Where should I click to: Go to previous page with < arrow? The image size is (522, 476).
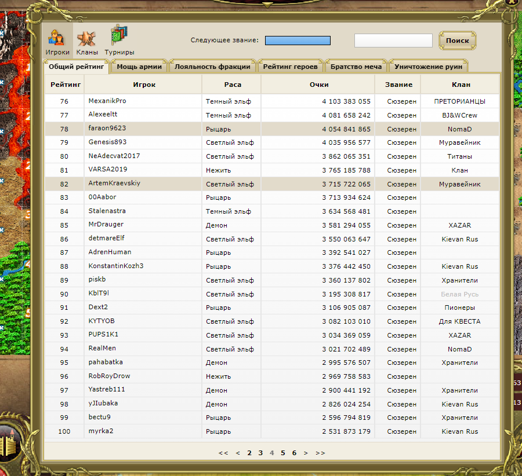tap(238, 453)
